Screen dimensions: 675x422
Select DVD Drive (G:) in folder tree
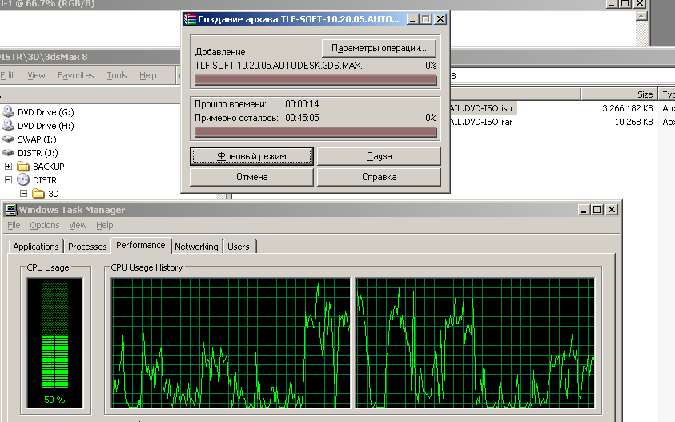(46, 112)
